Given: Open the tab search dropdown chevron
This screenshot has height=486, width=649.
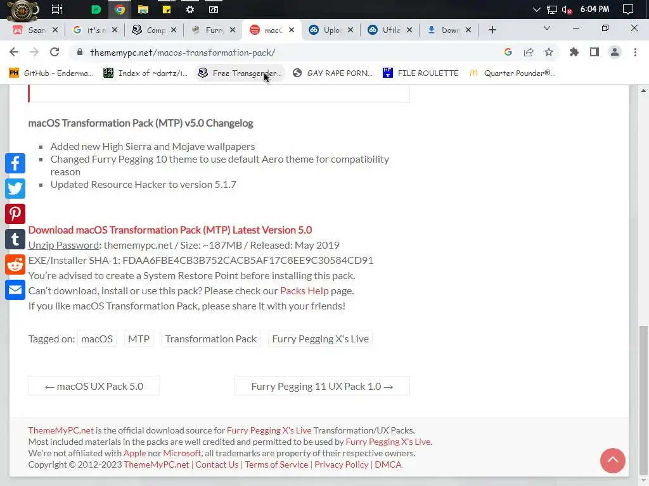Looking at the screenshot, I should pyautogui.click(x=547, y=28).
